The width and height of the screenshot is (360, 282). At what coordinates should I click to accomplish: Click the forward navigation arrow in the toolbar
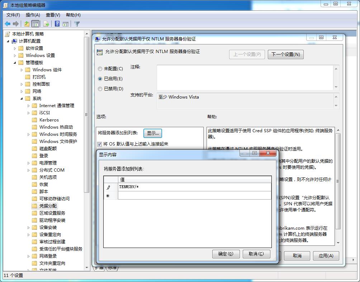[x=16, y=24]
